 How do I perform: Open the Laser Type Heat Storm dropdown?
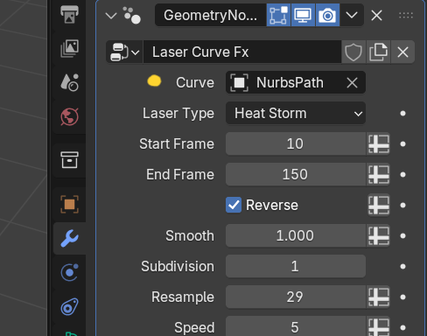pyautogui.click(x=296, y=113)
